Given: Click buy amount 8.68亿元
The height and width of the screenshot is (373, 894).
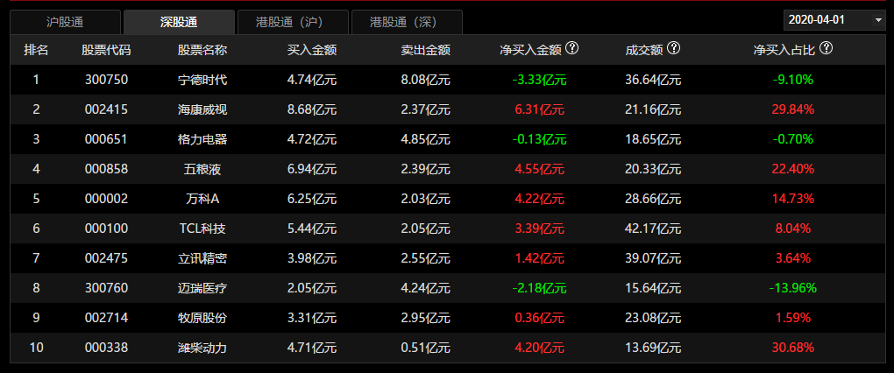Looking at the screenshot, I should 312,109.
